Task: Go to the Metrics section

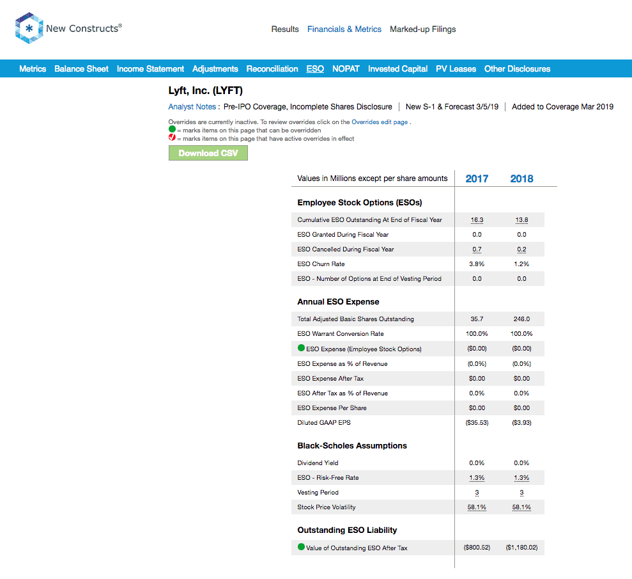Action: tap(33, 68)
